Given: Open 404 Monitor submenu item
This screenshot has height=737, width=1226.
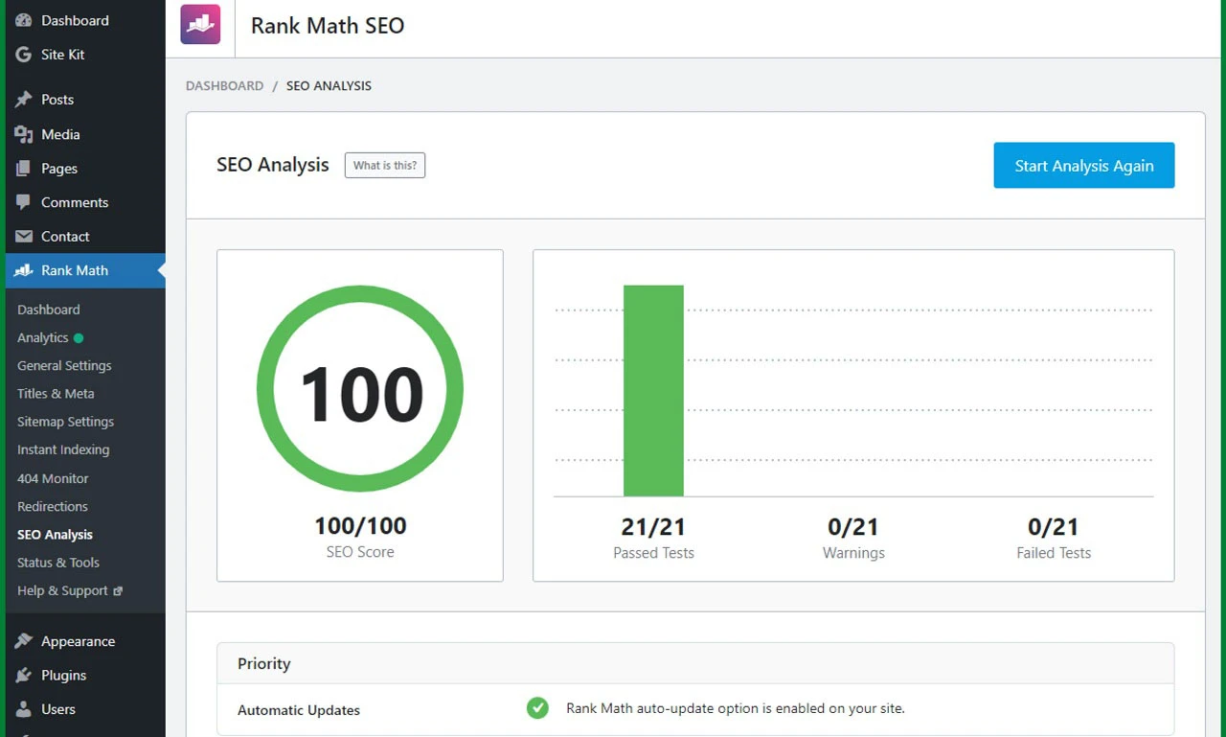Looking at the screenshot, I should coord(53,478).
